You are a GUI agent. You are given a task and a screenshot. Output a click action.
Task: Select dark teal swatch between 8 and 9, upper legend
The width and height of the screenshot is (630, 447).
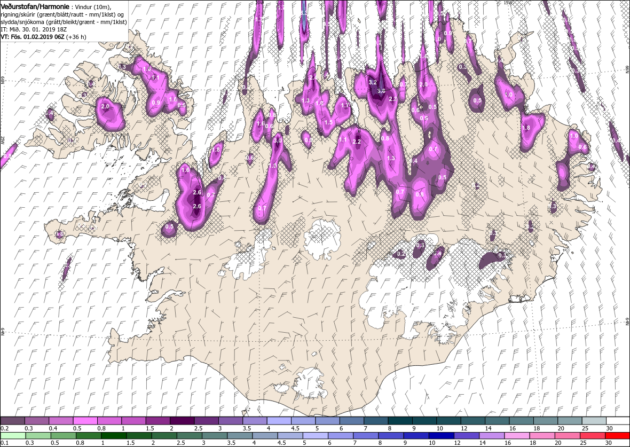coord(400,420)
